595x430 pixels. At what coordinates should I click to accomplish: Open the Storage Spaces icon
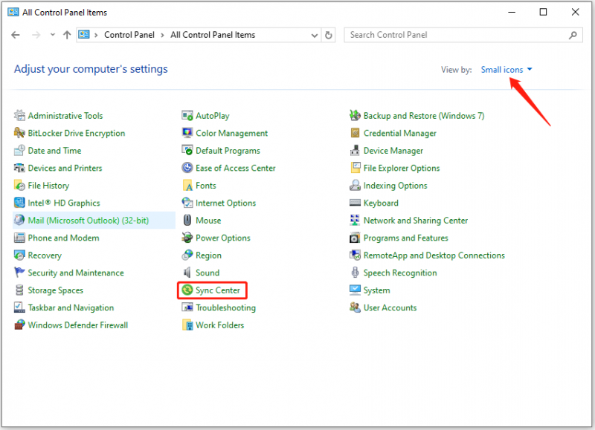pos(19,290)
